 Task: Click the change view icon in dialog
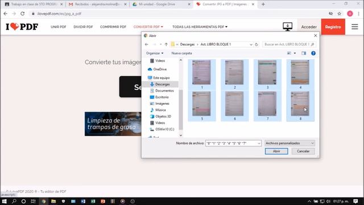(289, 53)
